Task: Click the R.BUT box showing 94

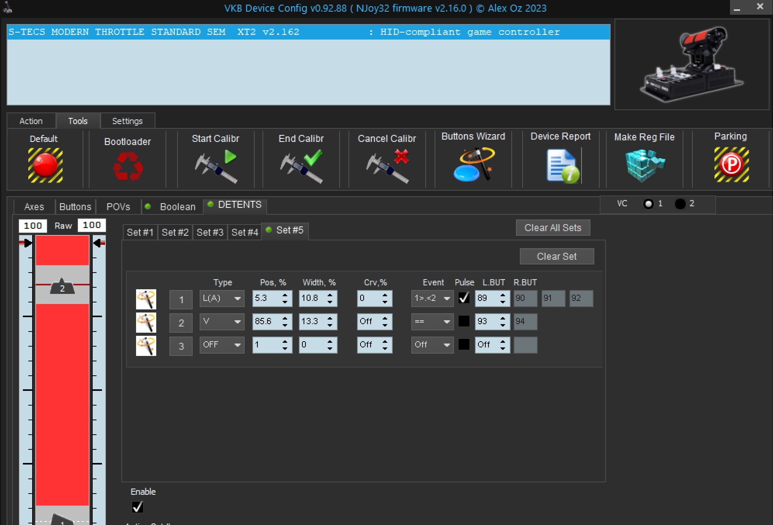Action: tap(526, 321)
